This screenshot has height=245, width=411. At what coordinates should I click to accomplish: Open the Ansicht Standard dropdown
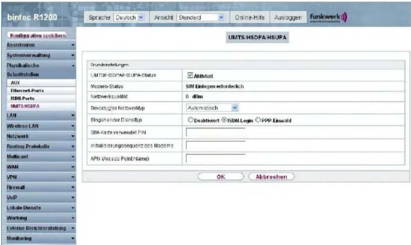point(201,18)
